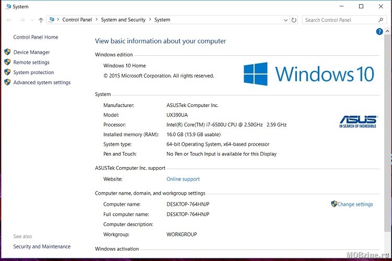Go up one level arrow

41,20
